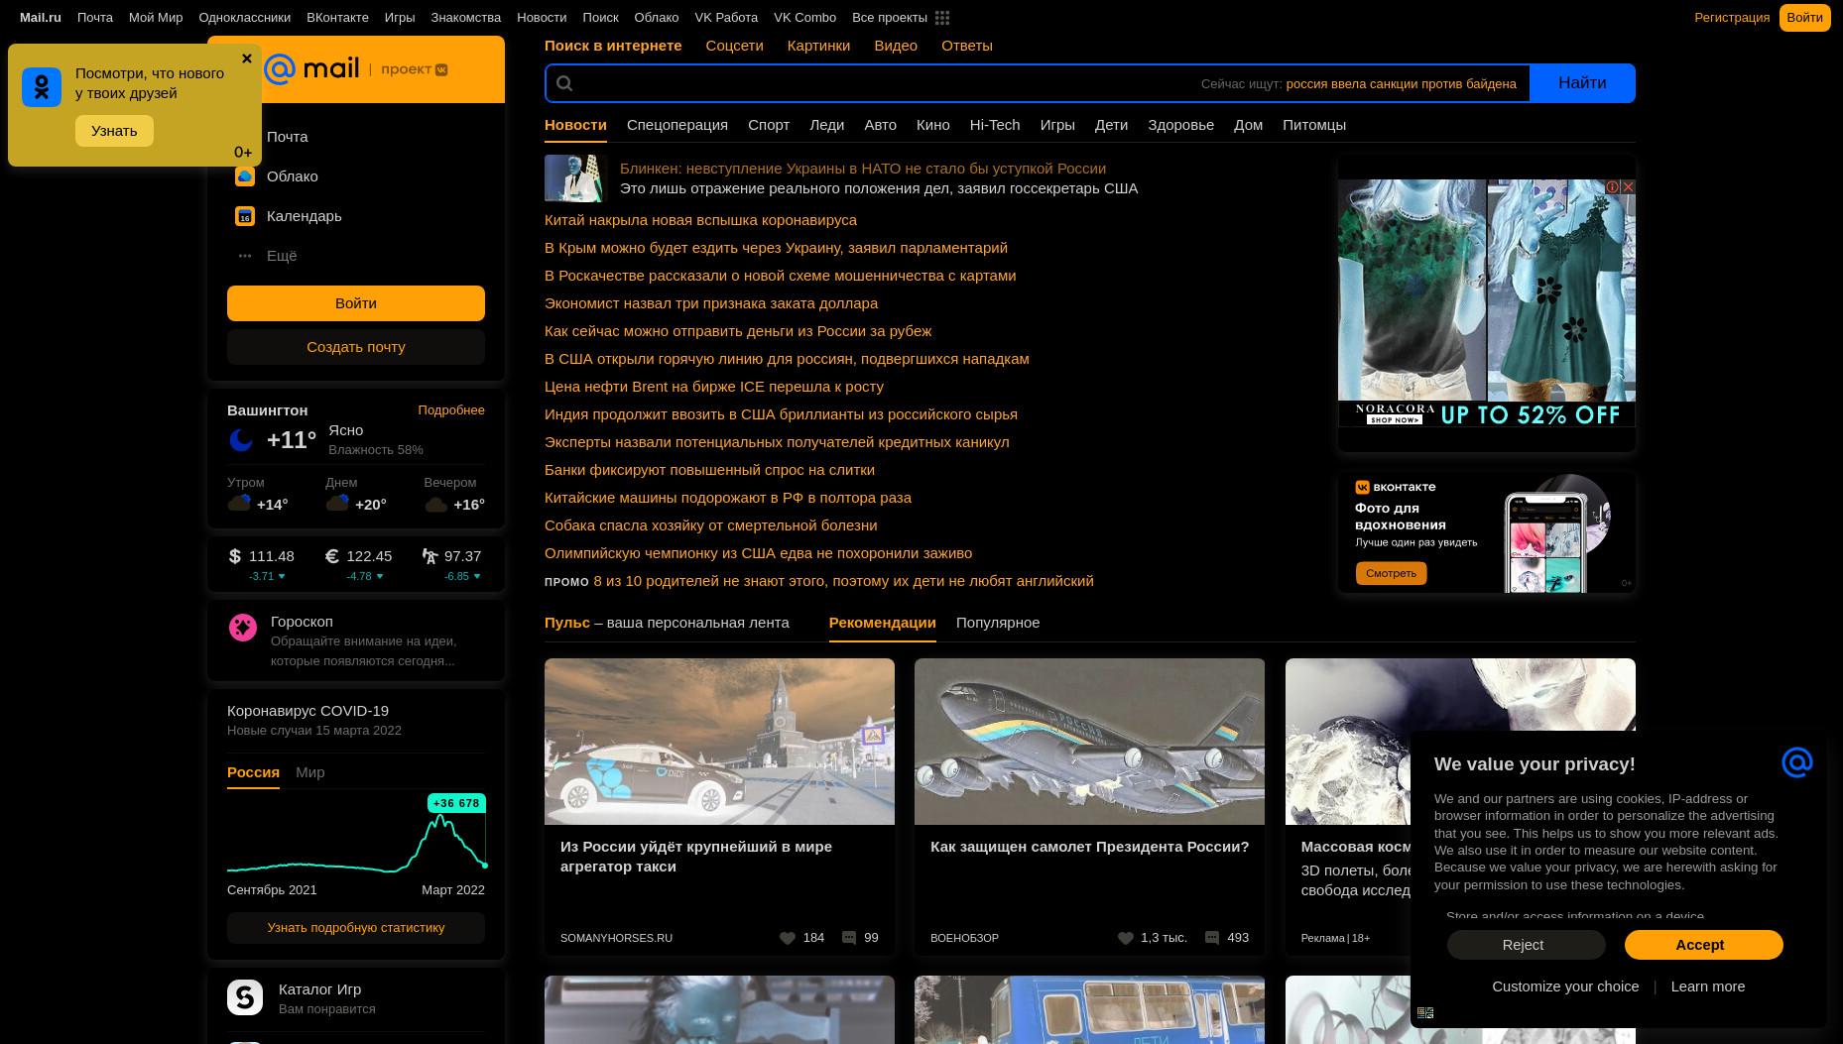Open the Календарь calendar icon
The image size is (1843, 1044).
(x=245, y=216)
